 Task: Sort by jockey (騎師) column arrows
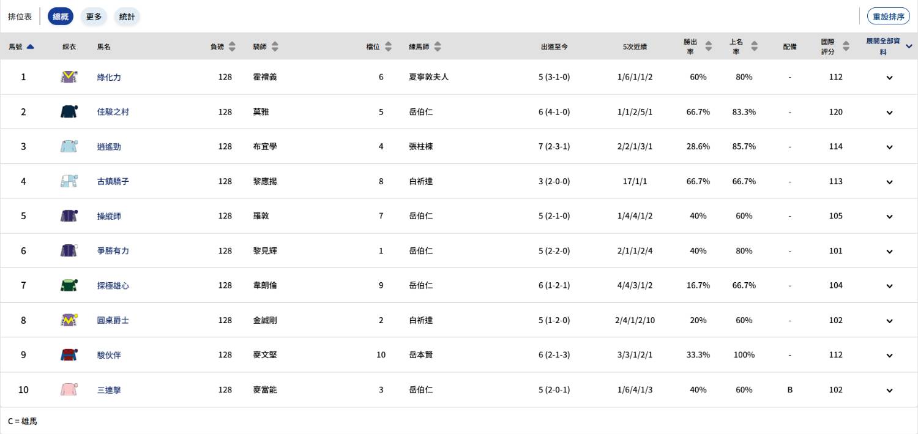coord(275,47)
